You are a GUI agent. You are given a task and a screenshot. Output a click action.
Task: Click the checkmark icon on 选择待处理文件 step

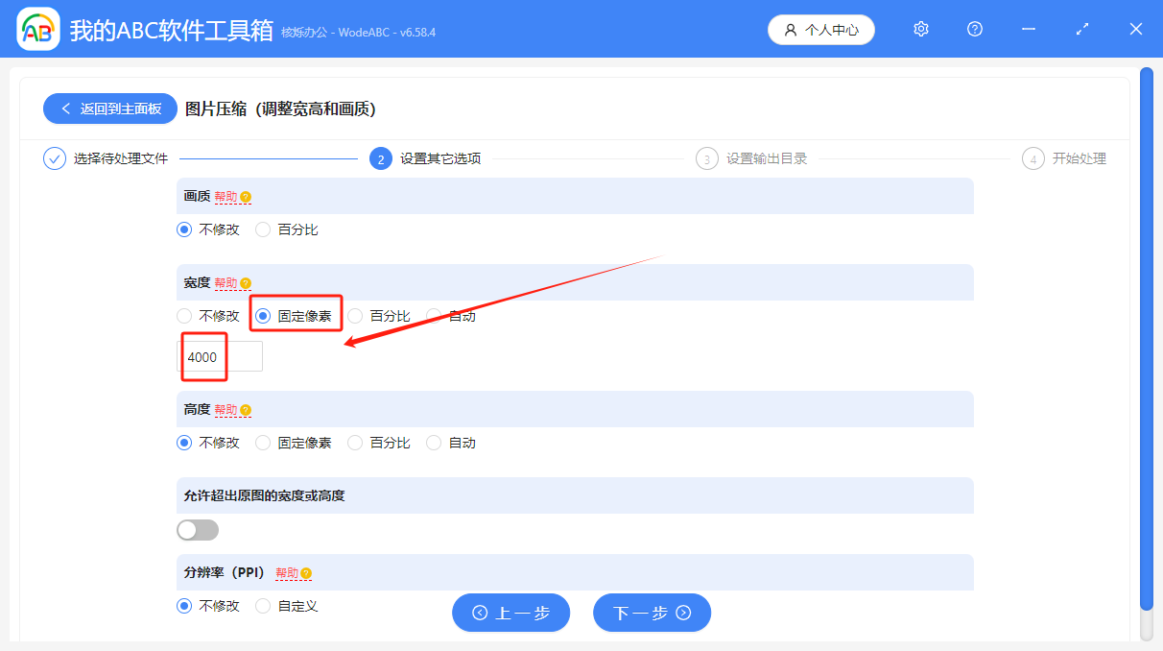pos(54,157)
